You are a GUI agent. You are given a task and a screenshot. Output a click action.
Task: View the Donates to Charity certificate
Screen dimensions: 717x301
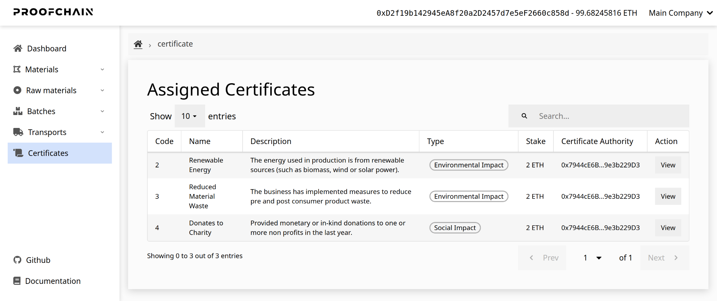[x=668, y=228]
